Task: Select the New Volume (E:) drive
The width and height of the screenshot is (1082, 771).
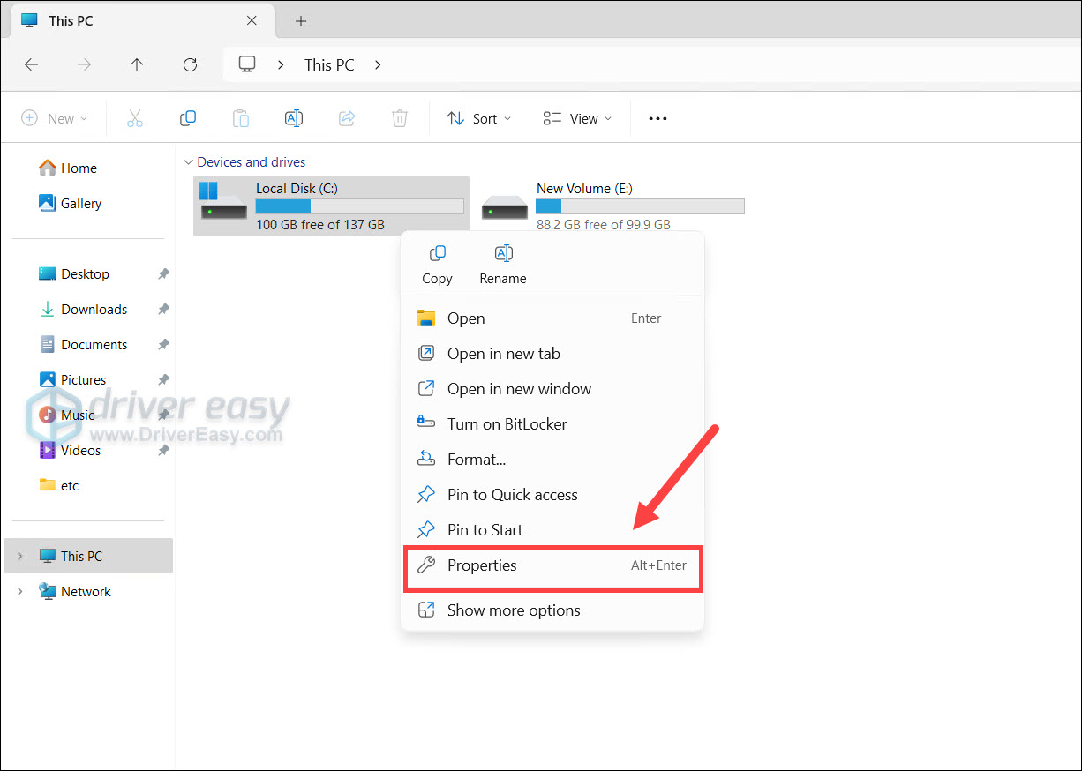Action: (612, 206)
